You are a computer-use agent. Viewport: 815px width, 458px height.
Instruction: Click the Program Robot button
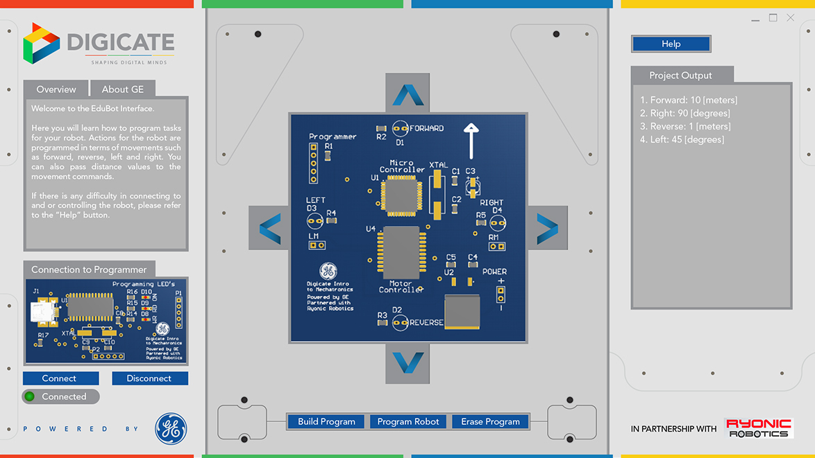408,422
